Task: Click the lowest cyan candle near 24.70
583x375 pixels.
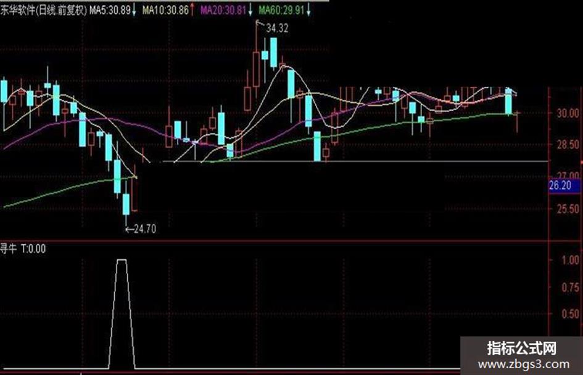Action: click(126, 204)
